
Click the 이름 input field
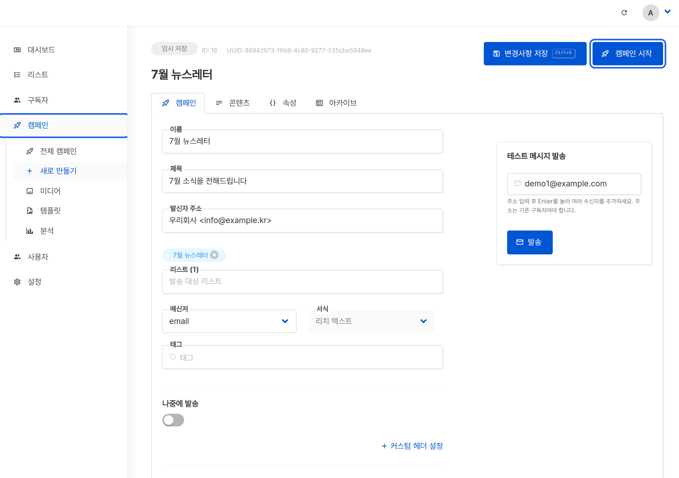tap(302, 141)
